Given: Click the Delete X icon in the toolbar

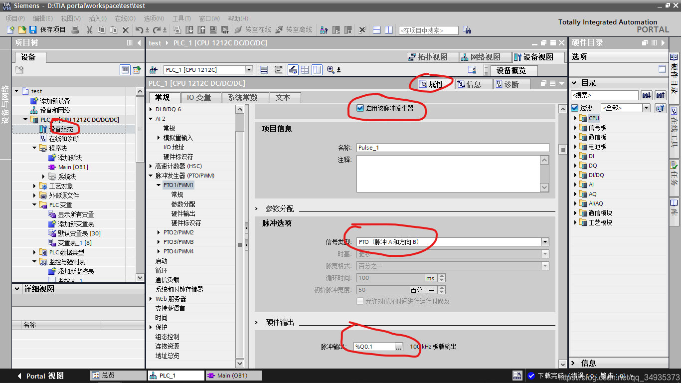Looking at the screenshot, I should 126,30.
